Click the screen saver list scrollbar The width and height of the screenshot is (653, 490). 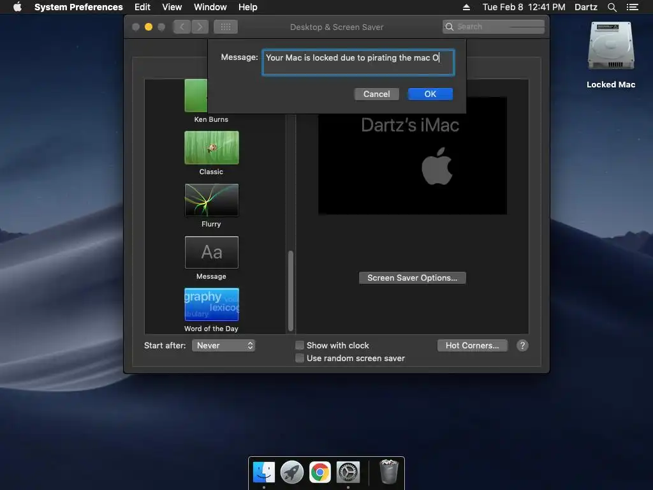291,290
